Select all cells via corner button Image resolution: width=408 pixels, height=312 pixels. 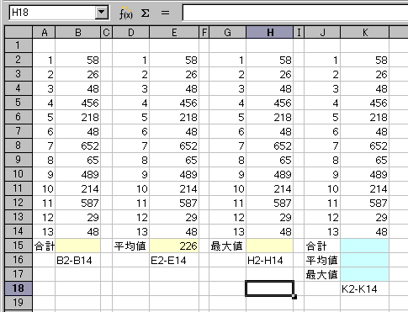point(19,32)
